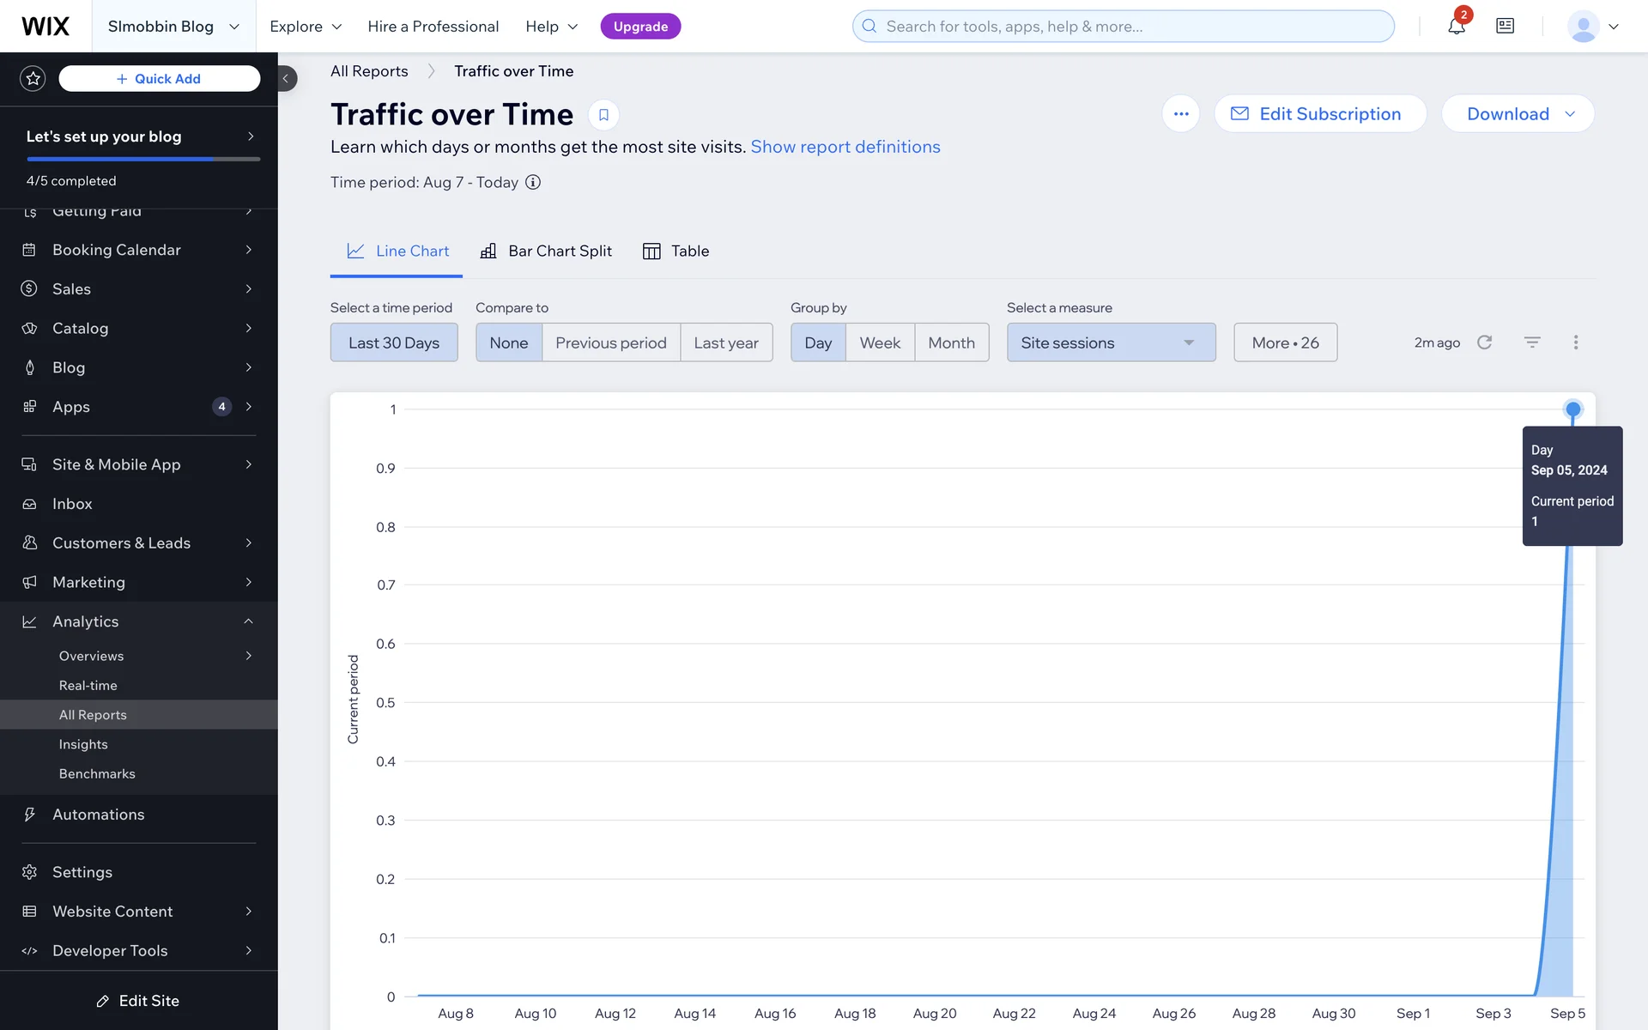
Task: Switch to the Table tab
Action: [676, 251]
